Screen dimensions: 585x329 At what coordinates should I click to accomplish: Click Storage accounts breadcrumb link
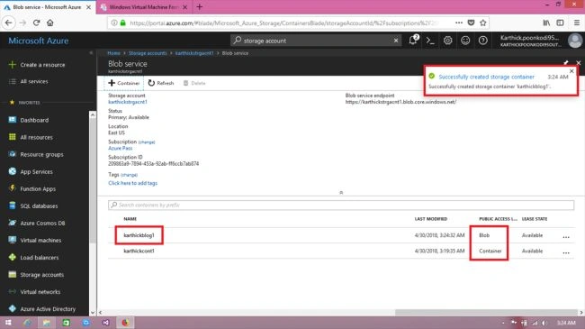point(148,53)
